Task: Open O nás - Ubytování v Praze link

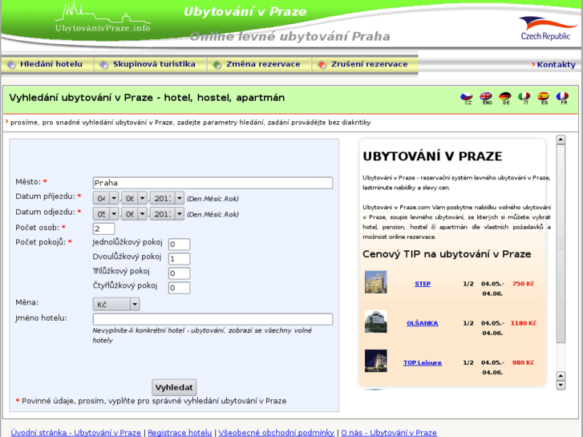Action: click(x=389, y=432)
